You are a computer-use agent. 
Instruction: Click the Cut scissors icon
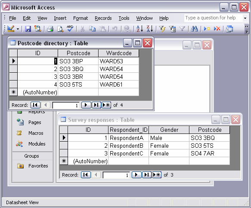click(x=82, y=29)
